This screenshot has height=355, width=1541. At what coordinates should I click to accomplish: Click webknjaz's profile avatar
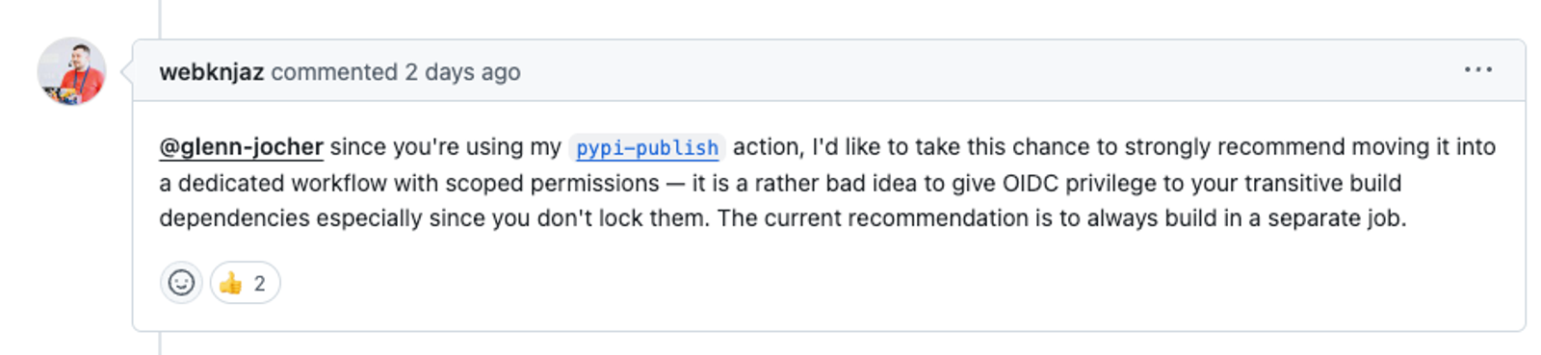point(71,71)
